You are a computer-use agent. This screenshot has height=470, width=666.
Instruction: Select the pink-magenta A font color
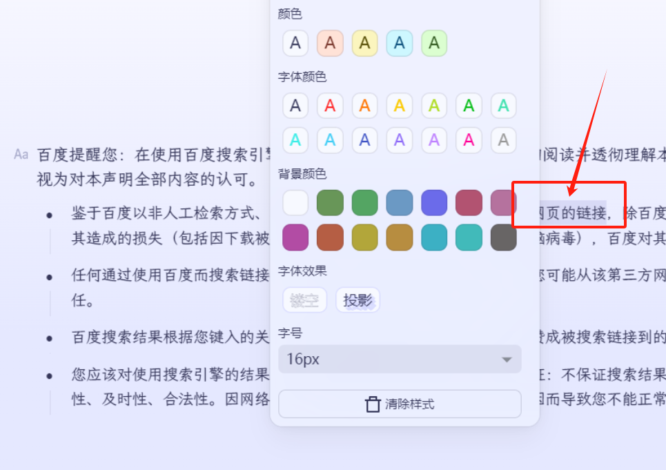469,140
